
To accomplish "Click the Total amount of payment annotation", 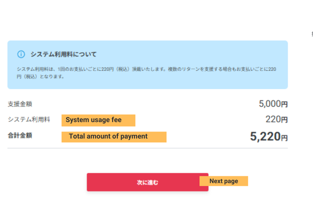I will click(114, 137).
